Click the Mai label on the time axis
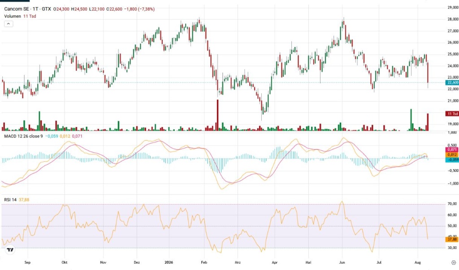 [x=308, y=262]
